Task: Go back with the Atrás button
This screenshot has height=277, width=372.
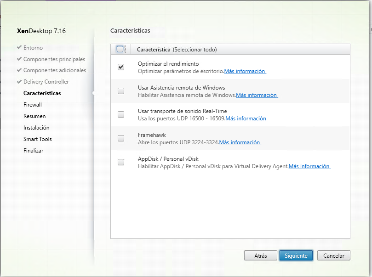Action: (261, 256)
